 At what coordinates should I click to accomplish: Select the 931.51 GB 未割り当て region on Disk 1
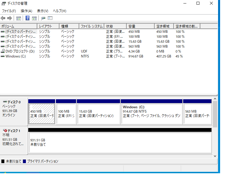tap(119, 142)
